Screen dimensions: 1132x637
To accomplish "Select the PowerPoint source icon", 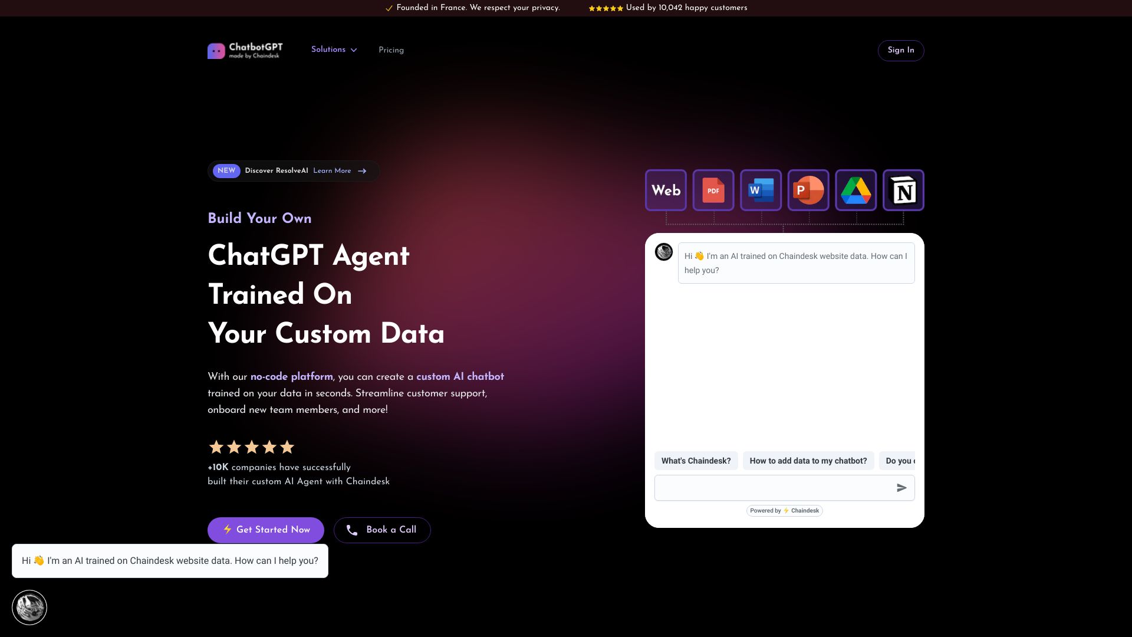I will pyautogui.click(x=808, y=190).
